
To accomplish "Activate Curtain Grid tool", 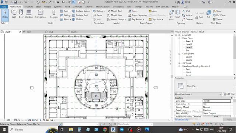I will 80,15.
